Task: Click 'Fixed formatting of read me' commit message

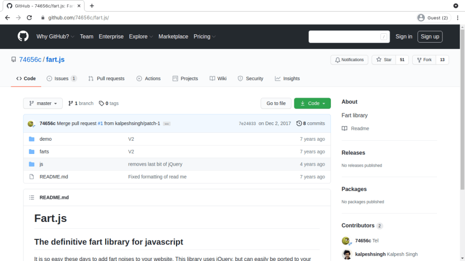Action: (157, 177)
